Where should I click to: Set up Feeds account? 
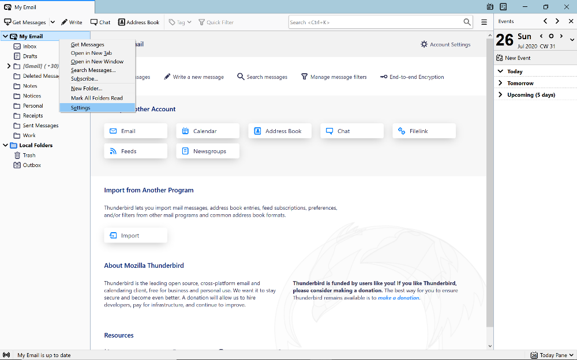pos(136,151)
